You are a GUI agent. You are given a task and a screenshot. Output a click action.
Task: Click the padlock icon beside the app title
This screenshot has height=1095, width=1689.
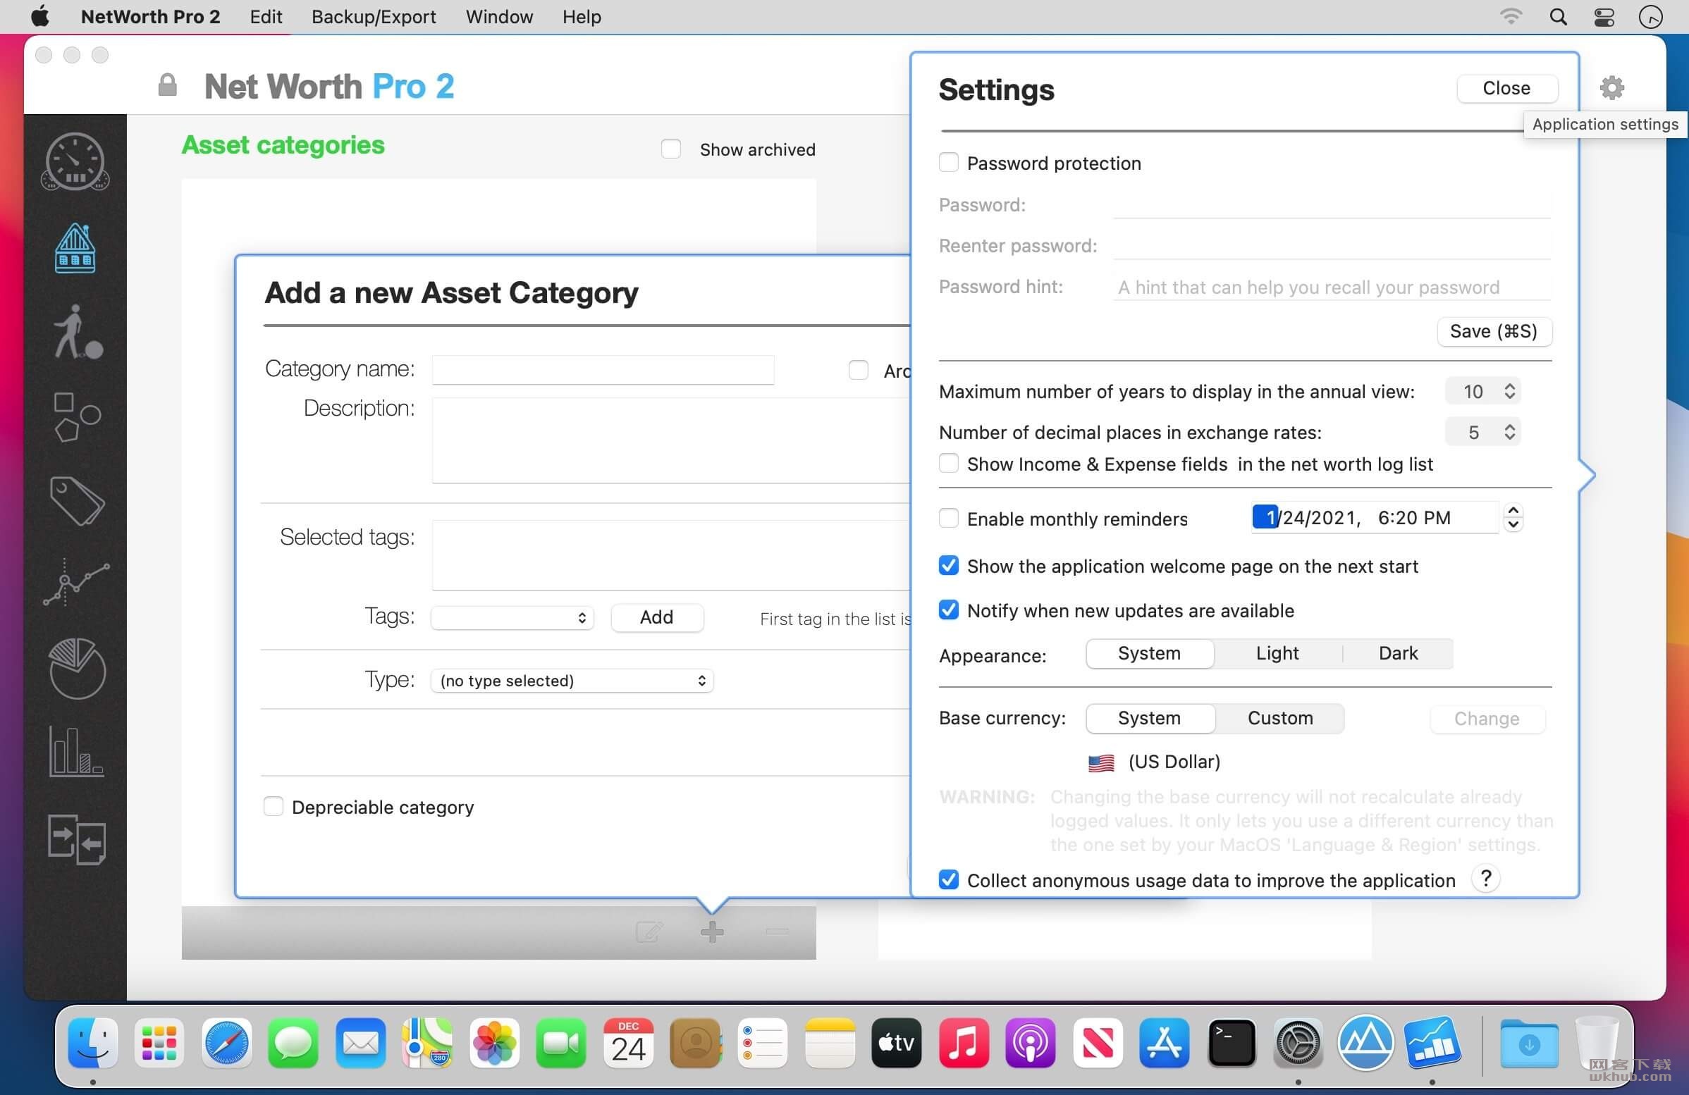point(168,85)
